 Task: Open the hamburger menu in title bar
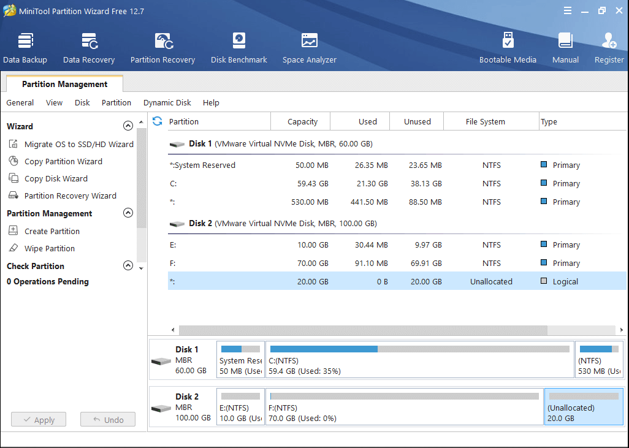click(567, 11)
